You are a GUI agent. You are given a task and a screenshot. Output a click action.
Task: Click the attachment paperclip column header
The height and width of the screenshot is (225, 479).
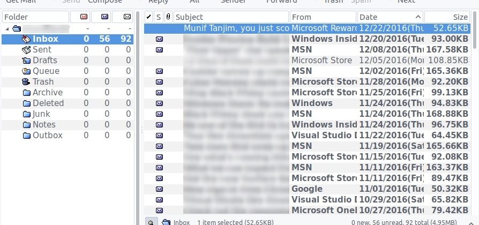point(168,17)
